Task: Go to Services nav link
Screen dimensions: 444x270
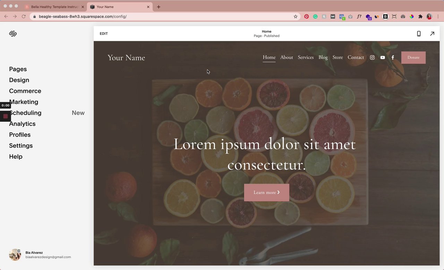Action: 306,58
